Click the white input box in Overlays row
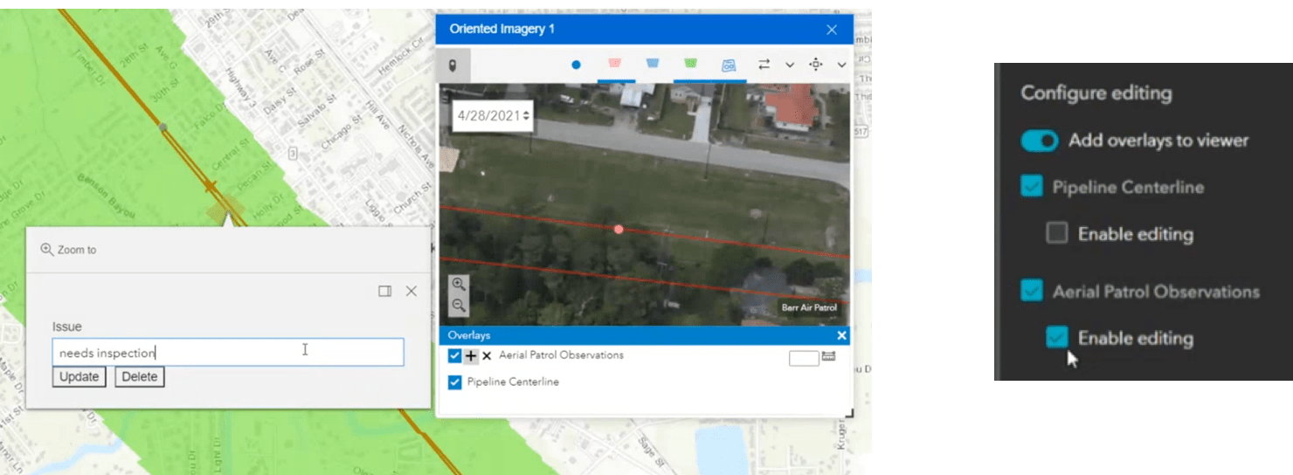The image size is (1293, 475). tap(804, 358)
